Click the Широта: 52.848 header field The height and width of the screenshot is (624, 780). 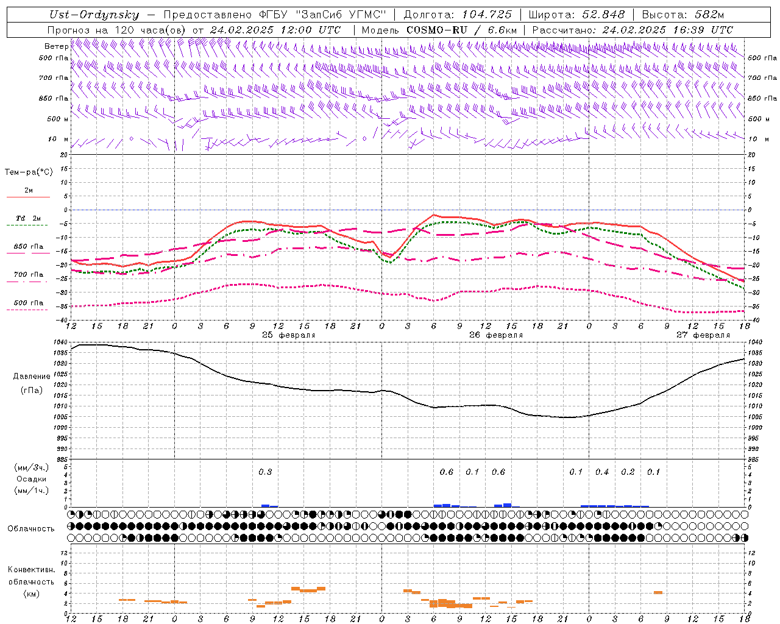[576, 15]
